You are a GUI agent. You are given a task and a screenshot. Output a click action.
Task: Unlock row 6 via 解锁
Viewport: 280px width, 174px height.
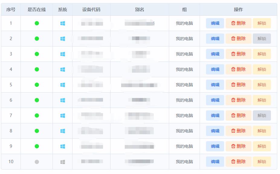tap(262, 100)
